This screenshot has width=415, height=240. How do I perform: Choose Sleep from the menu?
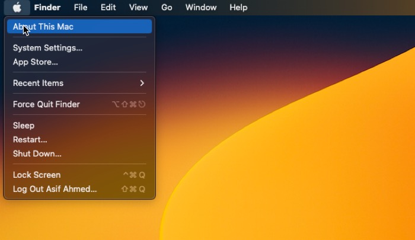coord(79,126)
